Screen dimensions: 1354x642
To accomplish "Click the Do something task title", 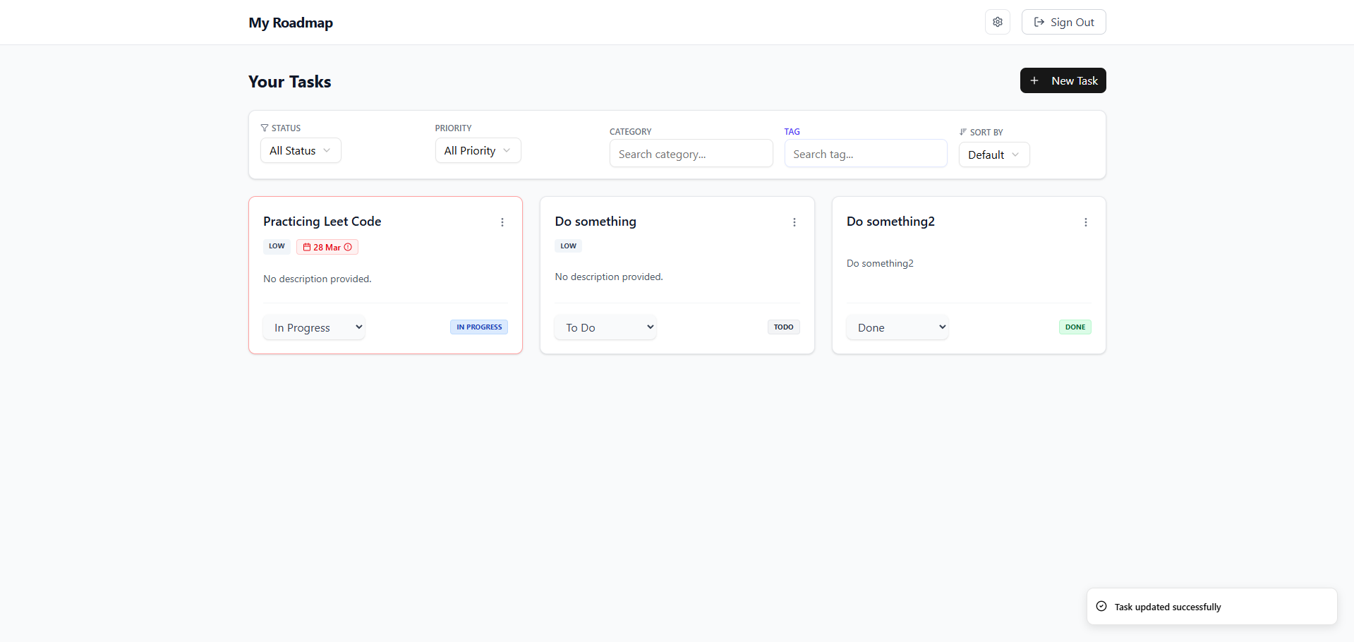I will click(596, 222).
